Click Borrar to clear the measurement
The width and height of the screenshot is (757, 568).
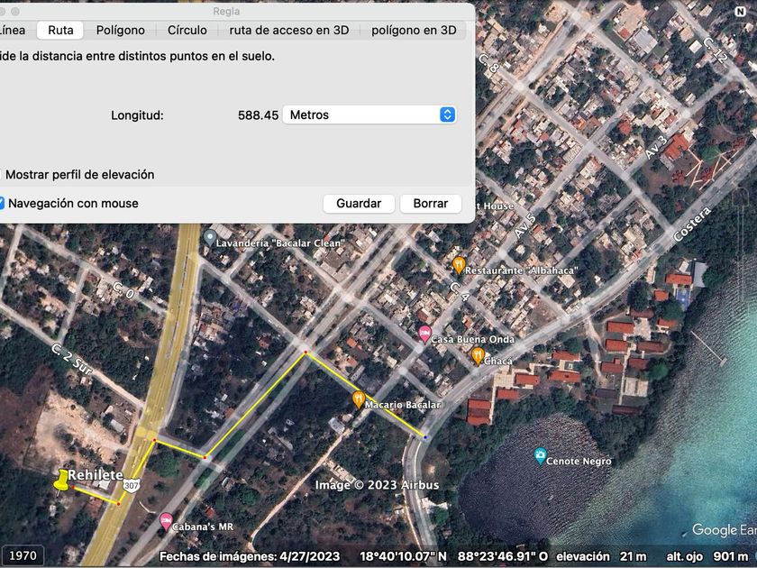click(430, 204)
